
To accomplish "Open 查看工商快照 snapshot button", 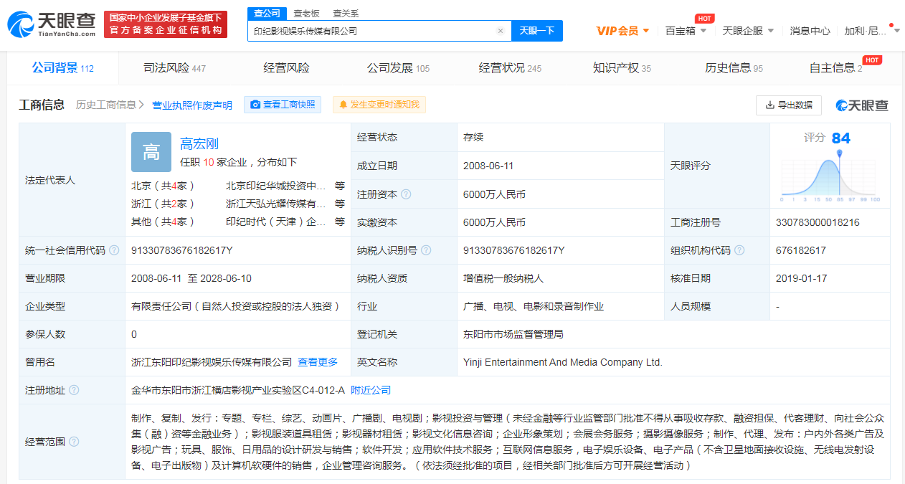I will 283,105.
